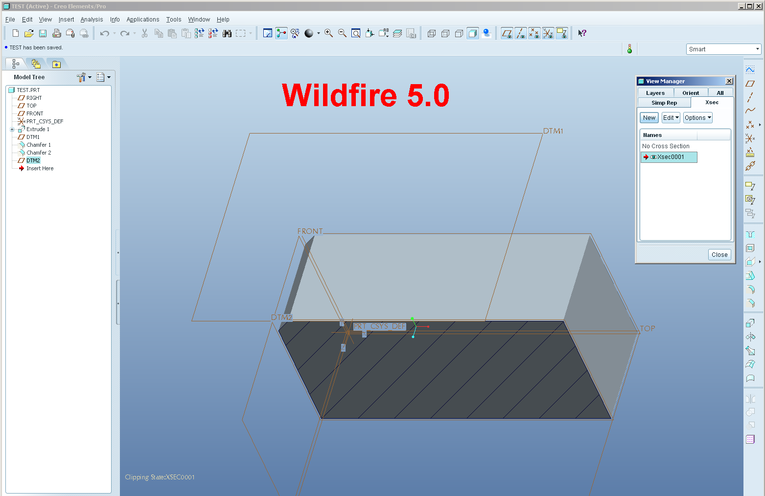Open the shaded sphere appearance dropdown arrow
765x496 pixels.
pos(319,33)
